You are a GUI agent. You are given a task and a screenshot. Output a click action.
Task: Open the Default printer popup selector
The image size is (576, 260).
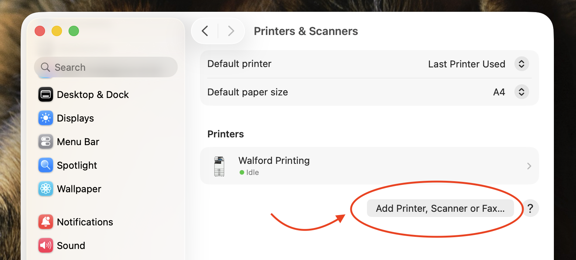pyautogui.click(x=521, y=64)
